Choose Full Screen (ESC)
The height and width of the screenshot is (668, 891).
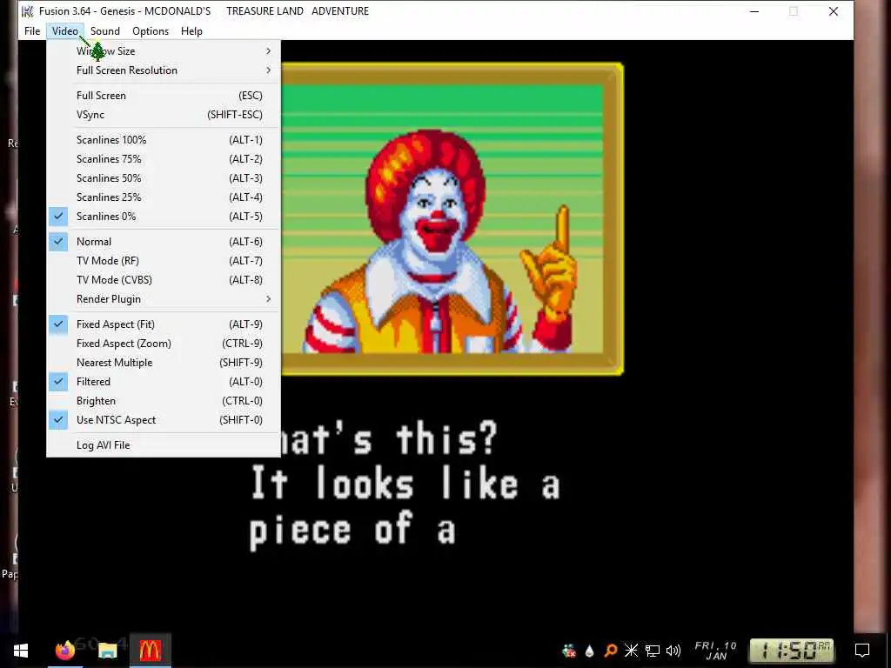click(164, 96)
